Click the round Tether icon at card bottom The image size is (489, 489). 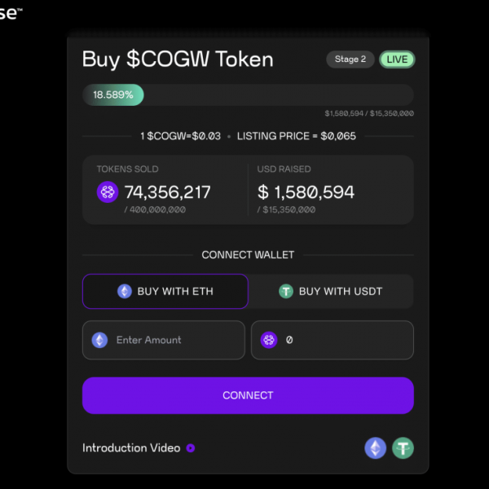point(403,448)
